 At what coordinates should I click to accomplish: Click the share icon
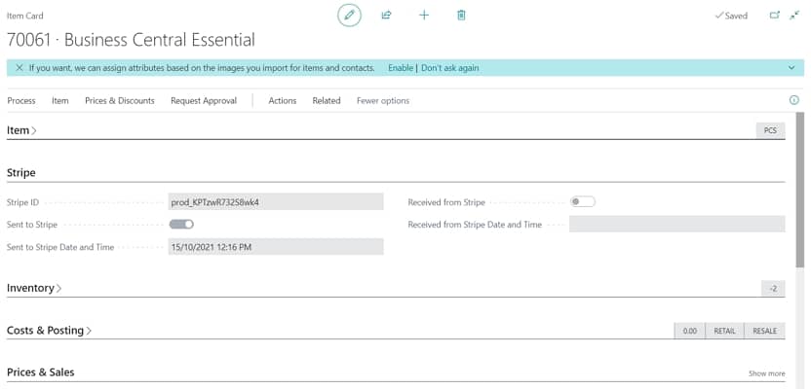(x=386, y=15)
